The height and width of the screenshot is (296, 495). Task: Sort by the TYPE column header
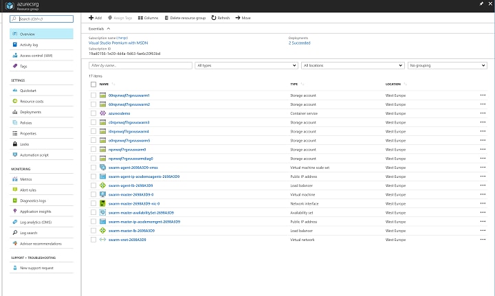[294, 84]
